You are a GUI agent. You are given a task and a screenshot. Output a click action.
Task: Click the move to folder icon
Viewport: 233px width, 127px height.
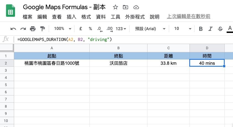pos(126,7)
